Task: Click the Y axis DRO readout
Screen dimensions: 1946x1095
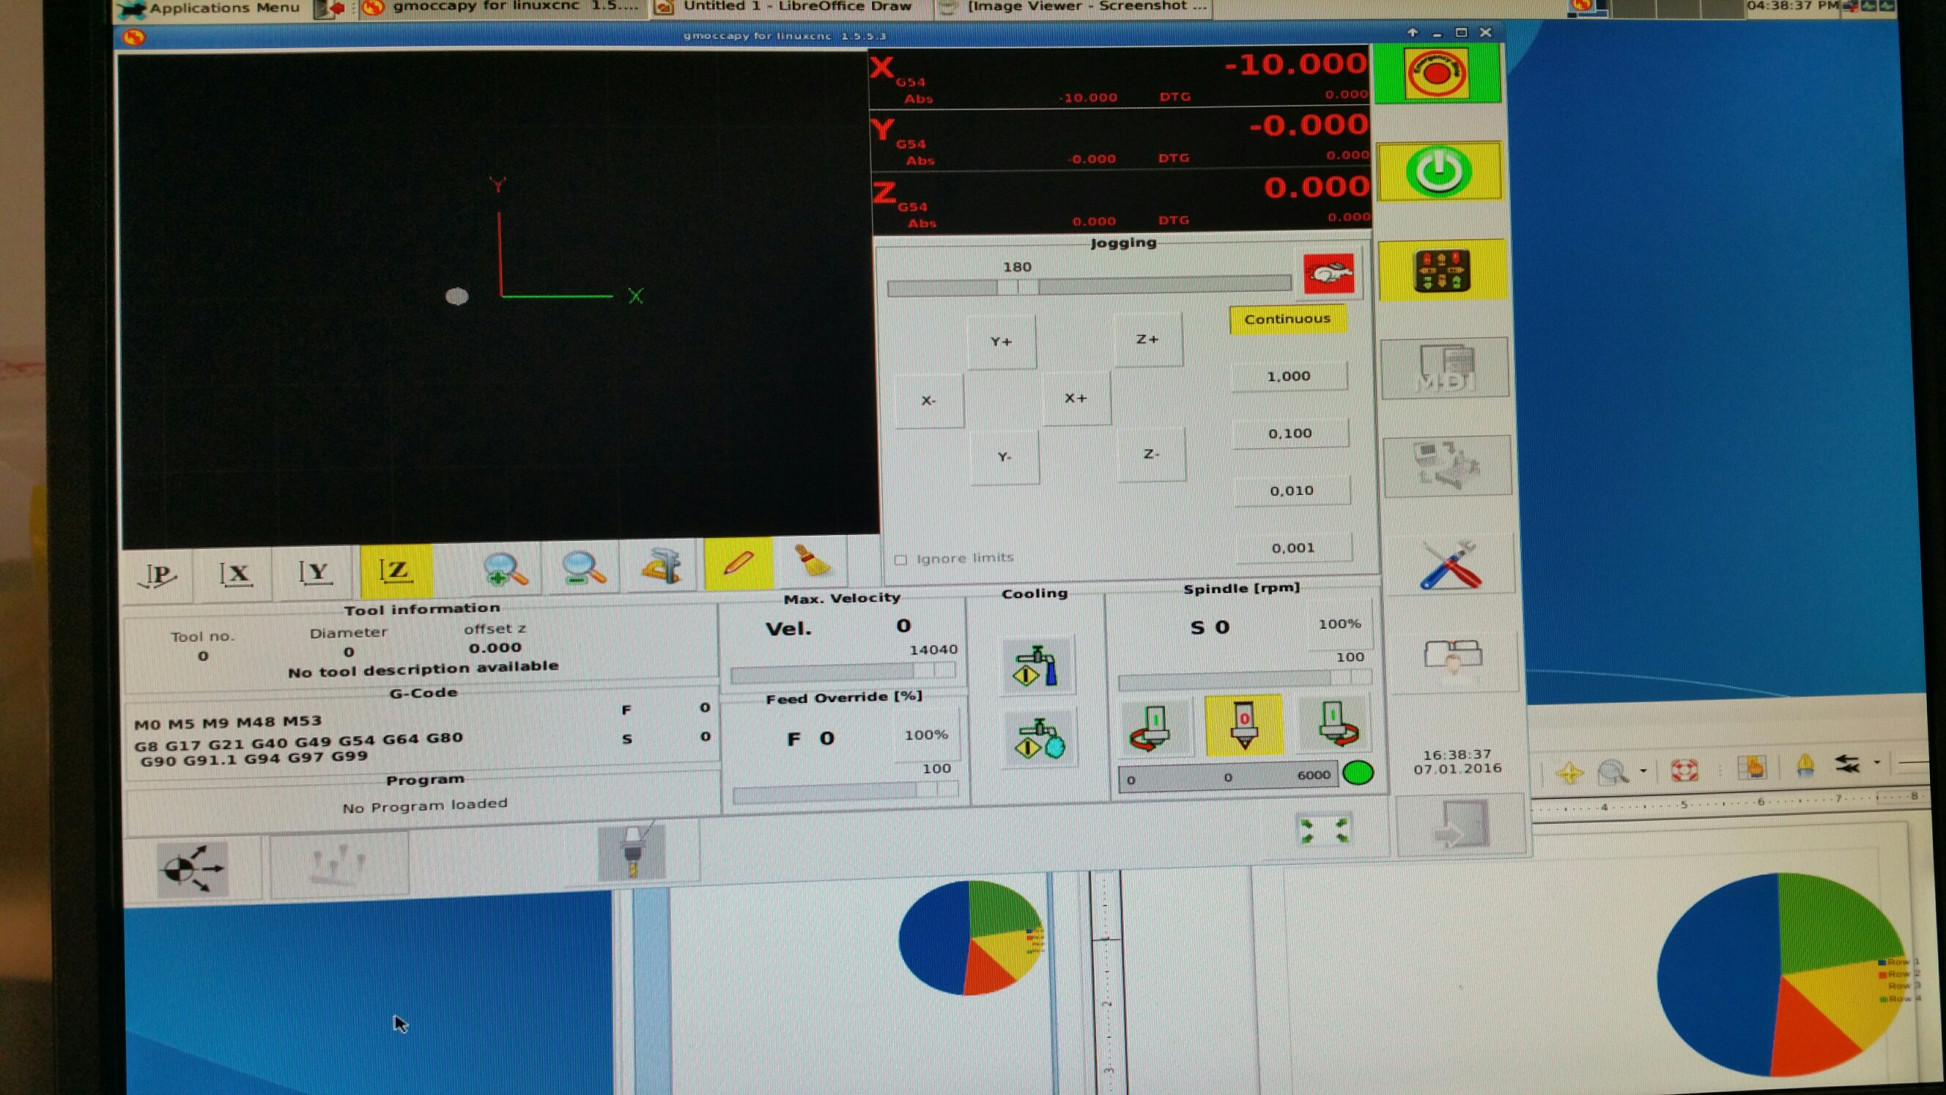Action: pyautogui.click(x=1121, y=141)
